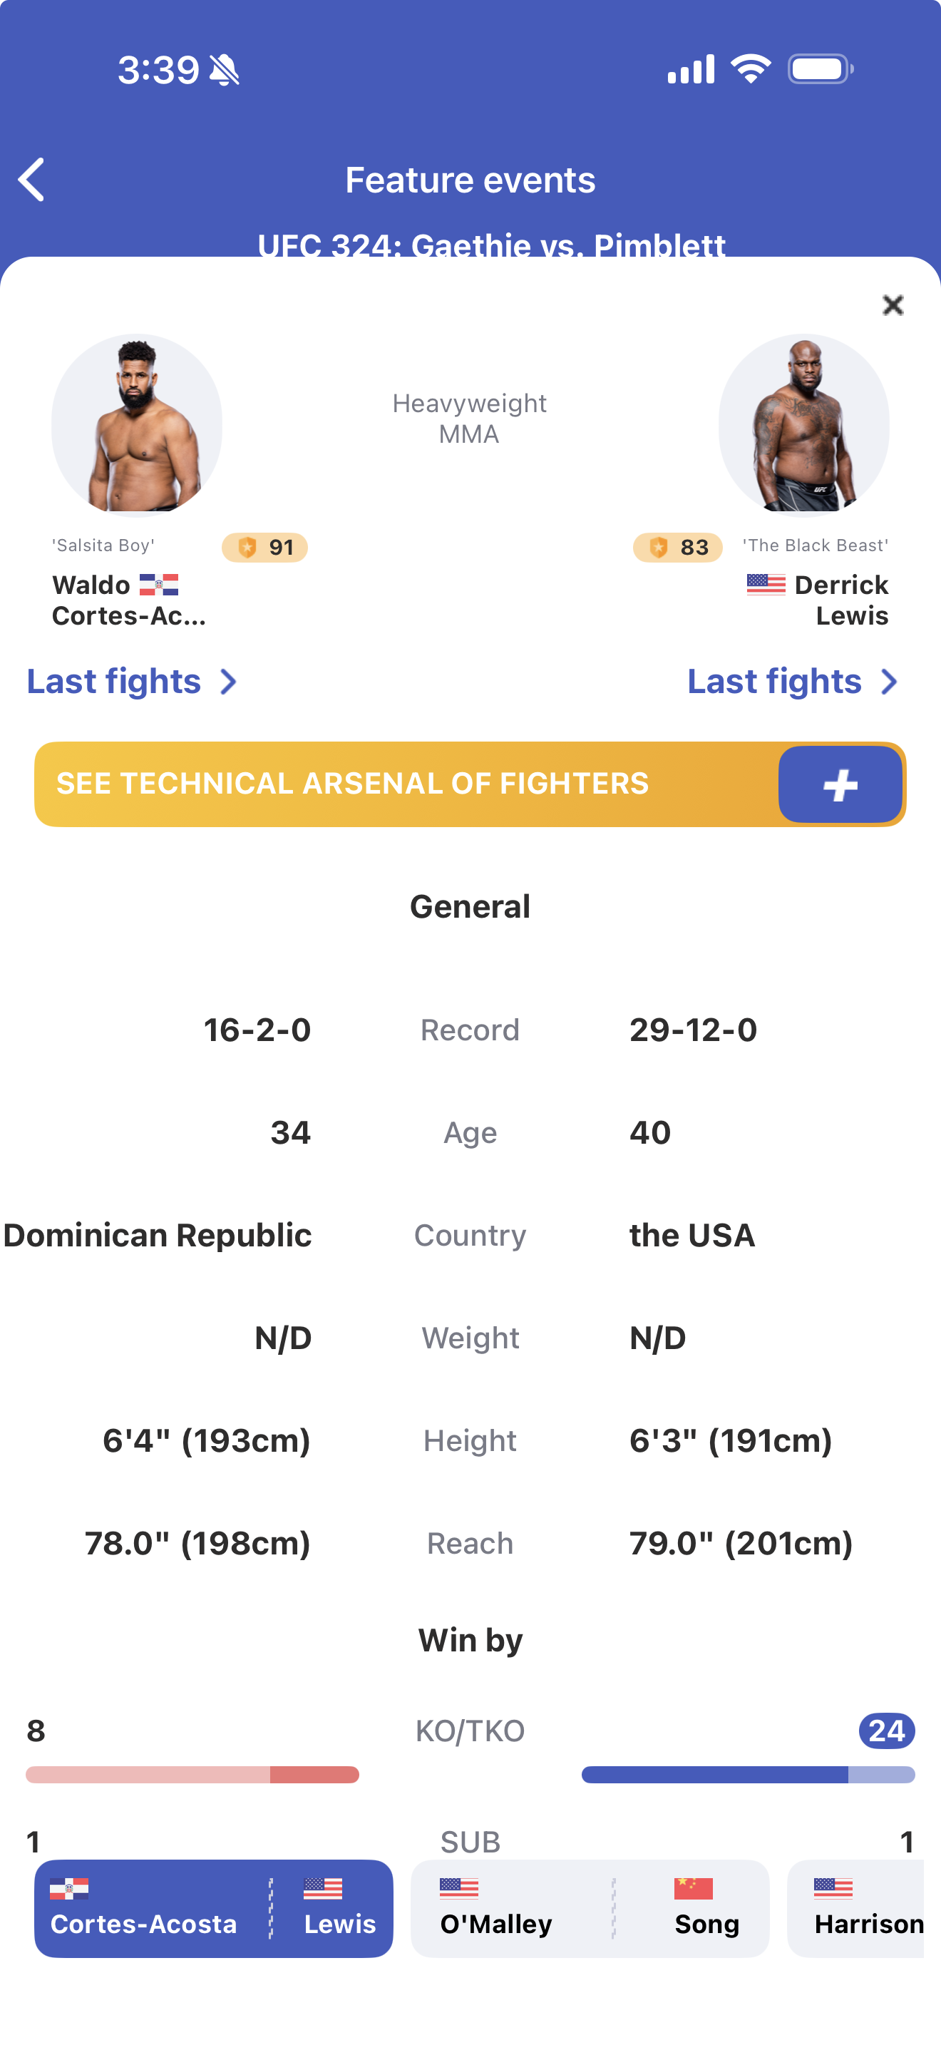
Task: Tap SEE TECHNICAL ARSENAL OF FIGHTERS button
Action: pos(352,783)
